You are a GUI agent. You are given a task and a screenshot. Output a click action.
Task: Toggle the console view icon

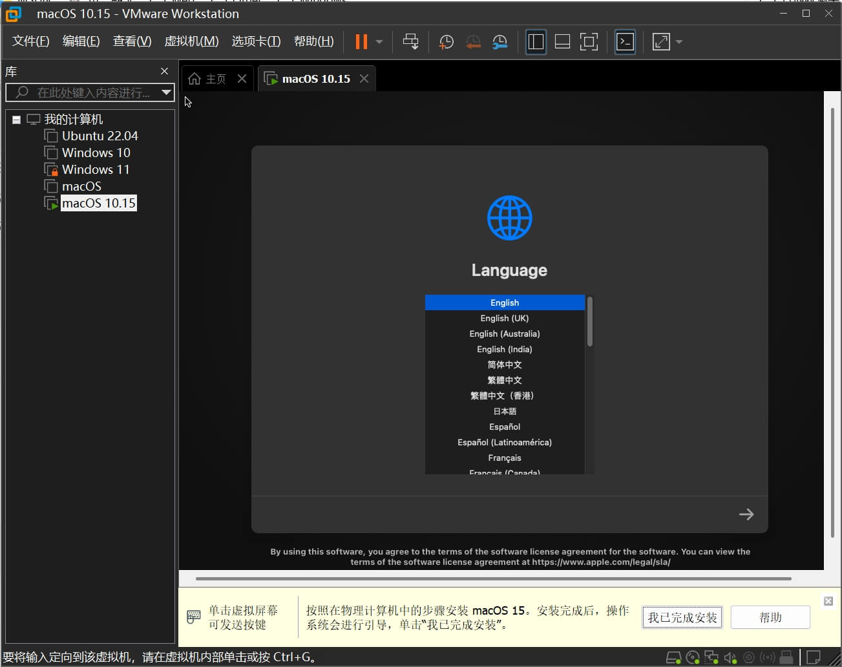pos(625,42)
